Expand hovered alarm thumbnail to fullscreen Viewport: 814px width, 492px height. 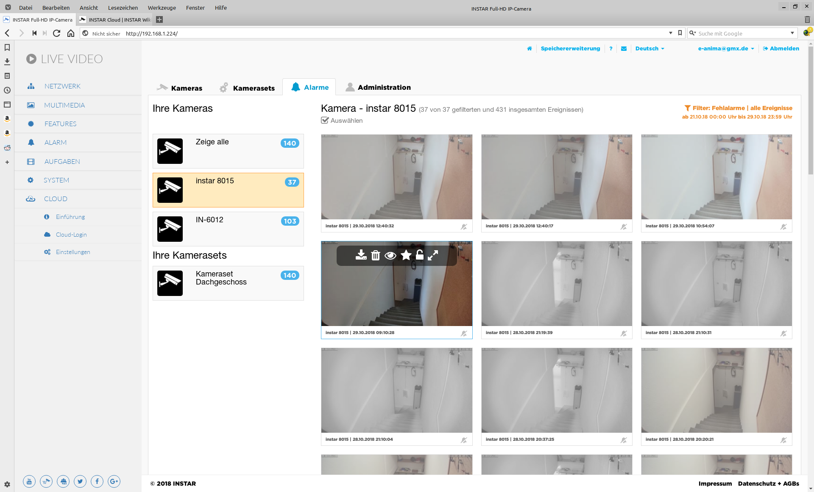click(433, 255)
